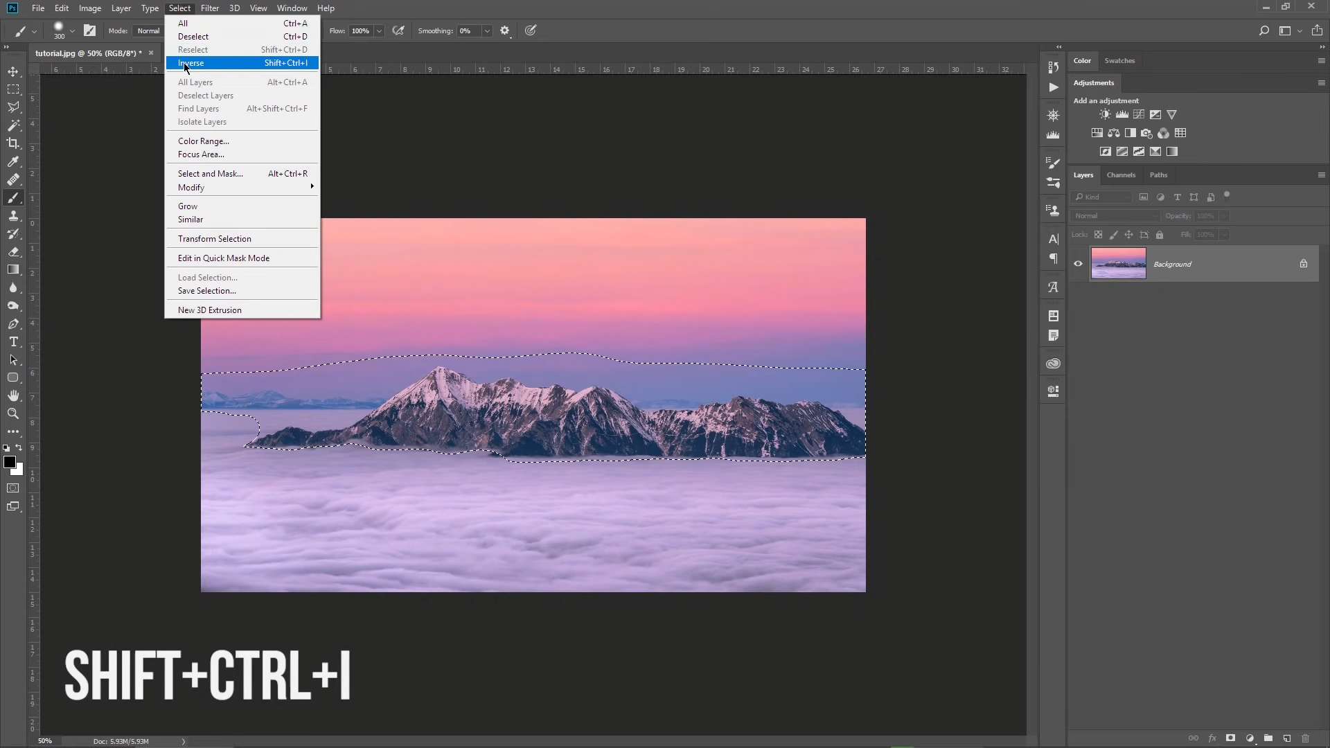The image size is (1330, 748).
Task: Switch to the Channels tab
Action: [1121, 175]
